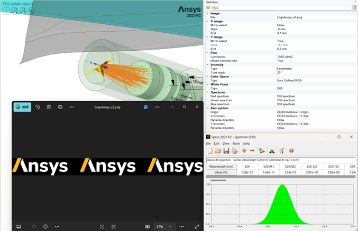The image size is (358, 231).
Task: Click the Red spectrum 530.spectrum value
Action: (286, 96)
